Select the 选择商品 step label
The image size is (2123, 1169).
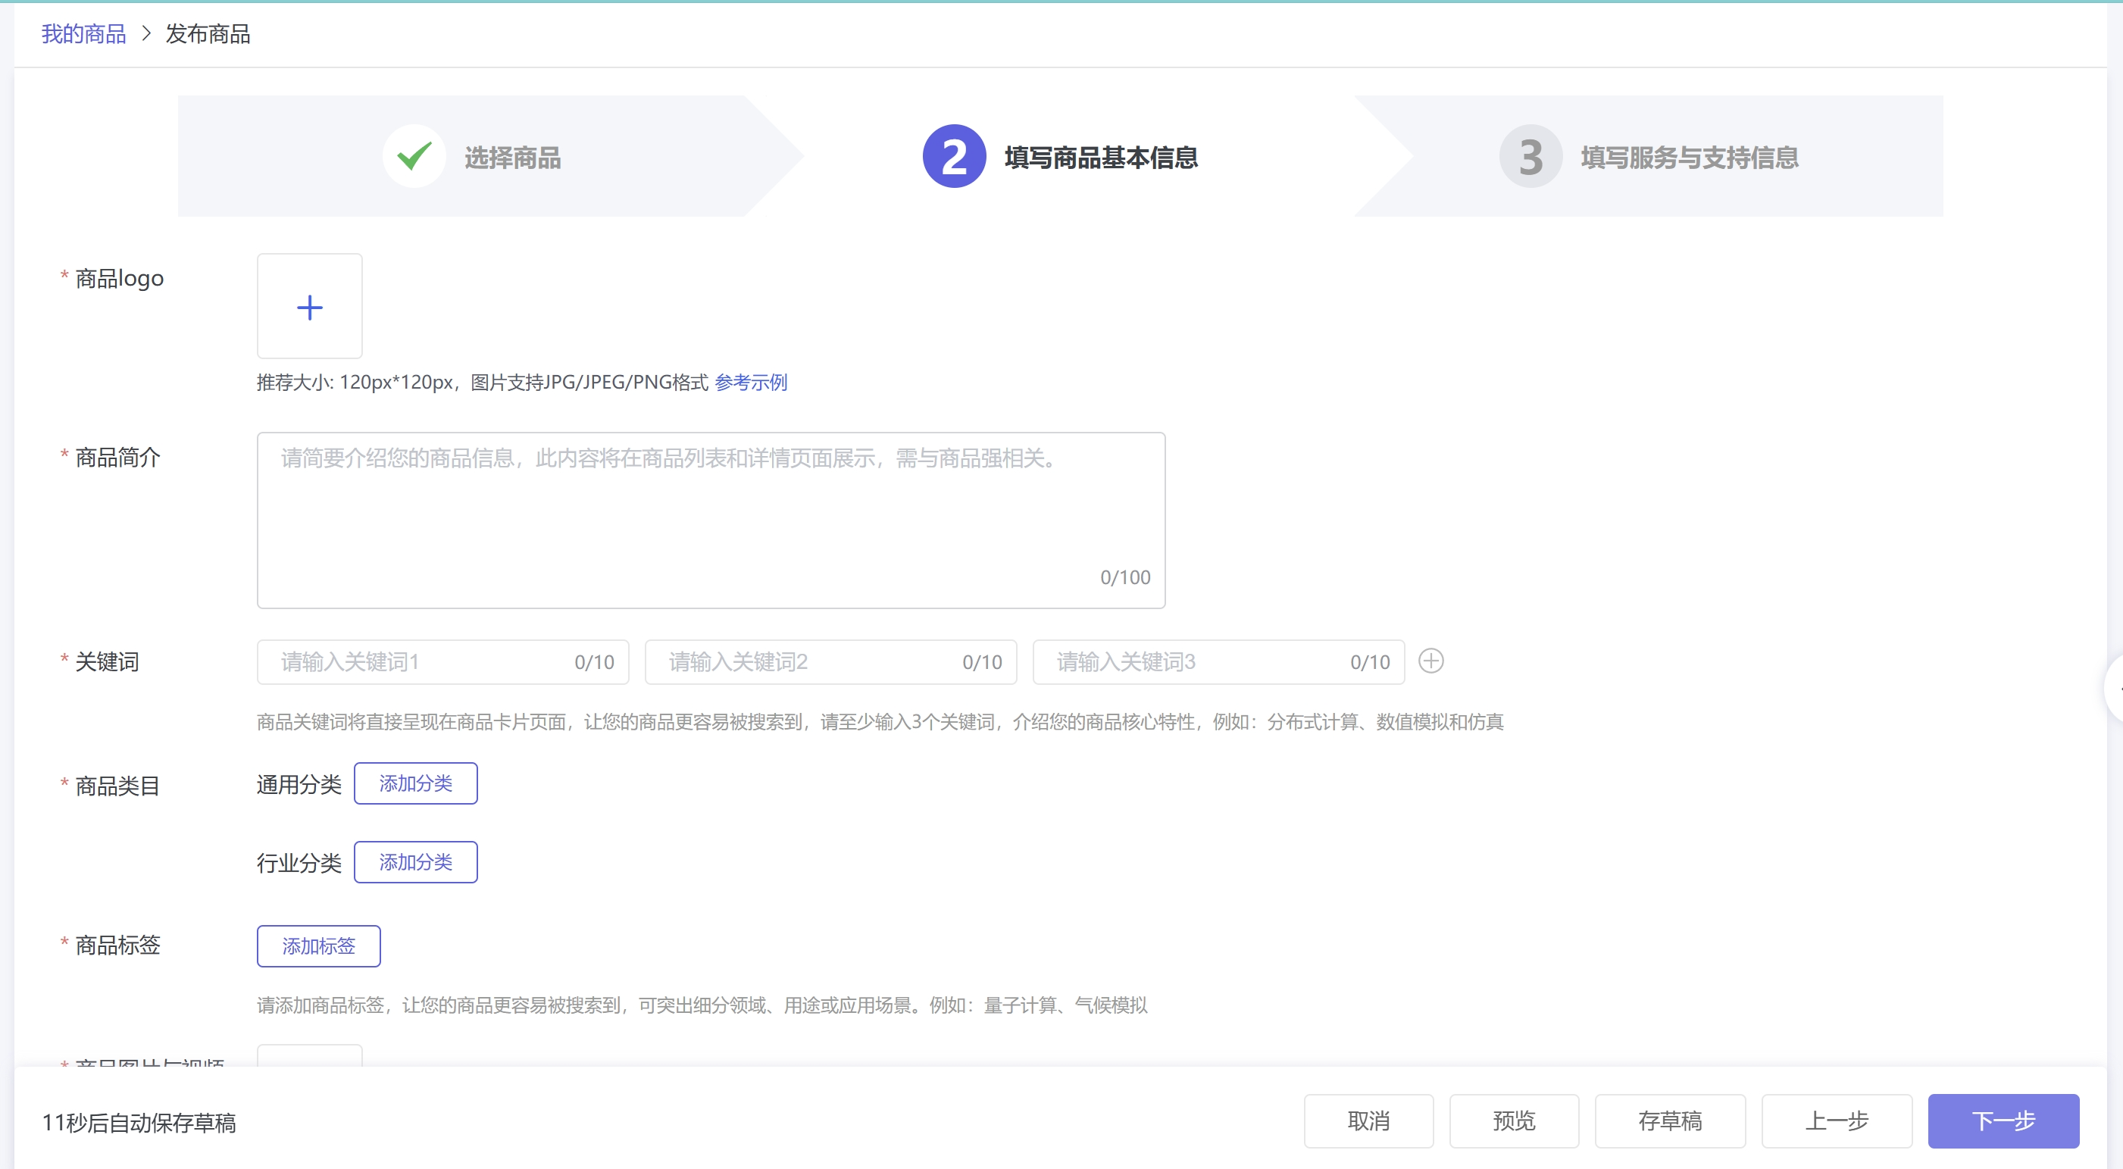tap(513, 158)
